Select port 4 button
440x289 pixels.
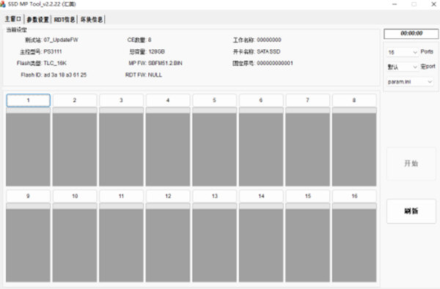168,100
